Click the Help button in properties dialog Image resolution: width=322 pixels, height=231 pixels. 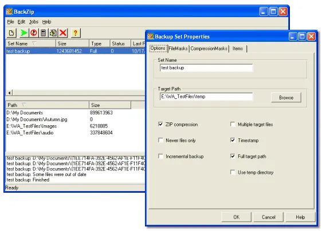tap(300, 217)
